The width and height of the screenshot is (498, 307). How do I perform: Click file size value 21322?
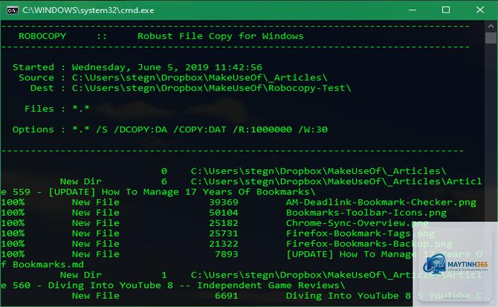point(224,244)
